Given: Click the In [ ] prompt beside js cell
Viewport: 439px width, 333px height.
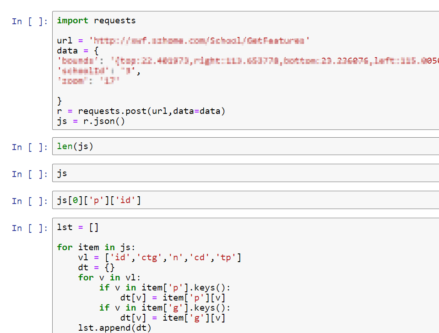Looking at the screenshot, I should [x=30, y=174].
